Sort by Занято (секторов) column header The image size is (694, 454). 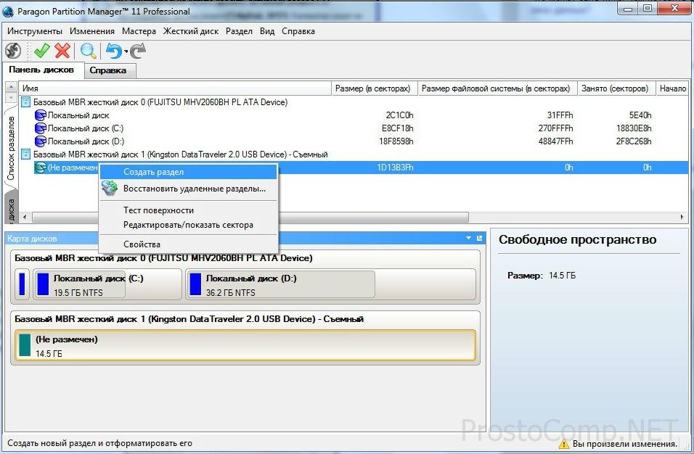click(616, 88)
